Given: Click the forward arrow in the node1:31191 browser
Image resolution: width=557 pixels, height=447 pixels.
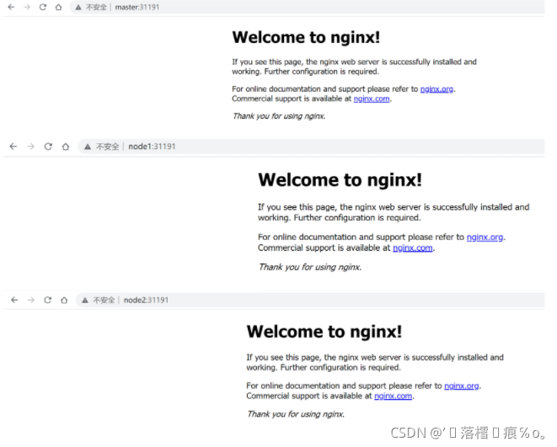Looking at the screenshot, I should click(30, 146).
